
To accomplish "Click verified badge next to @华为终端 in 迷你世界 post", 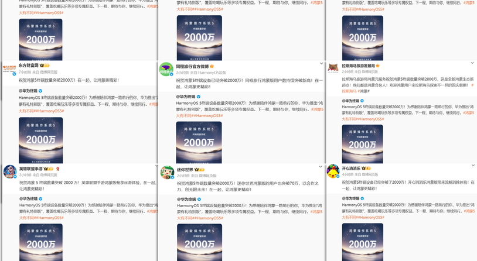I will [x=199, y=200].
